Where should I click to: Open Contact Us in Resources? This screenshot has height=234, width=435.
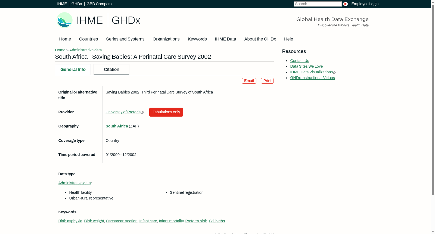(300, 61)
